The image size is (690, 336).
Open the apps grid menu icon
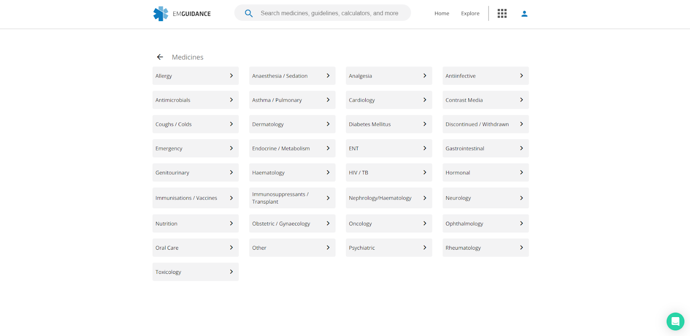(x=502, y=13)
